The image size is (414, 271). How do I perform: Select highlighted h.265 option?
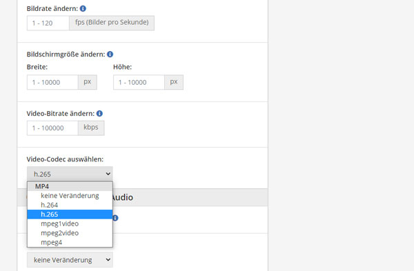pyautogui.click(x=70, y=214)
